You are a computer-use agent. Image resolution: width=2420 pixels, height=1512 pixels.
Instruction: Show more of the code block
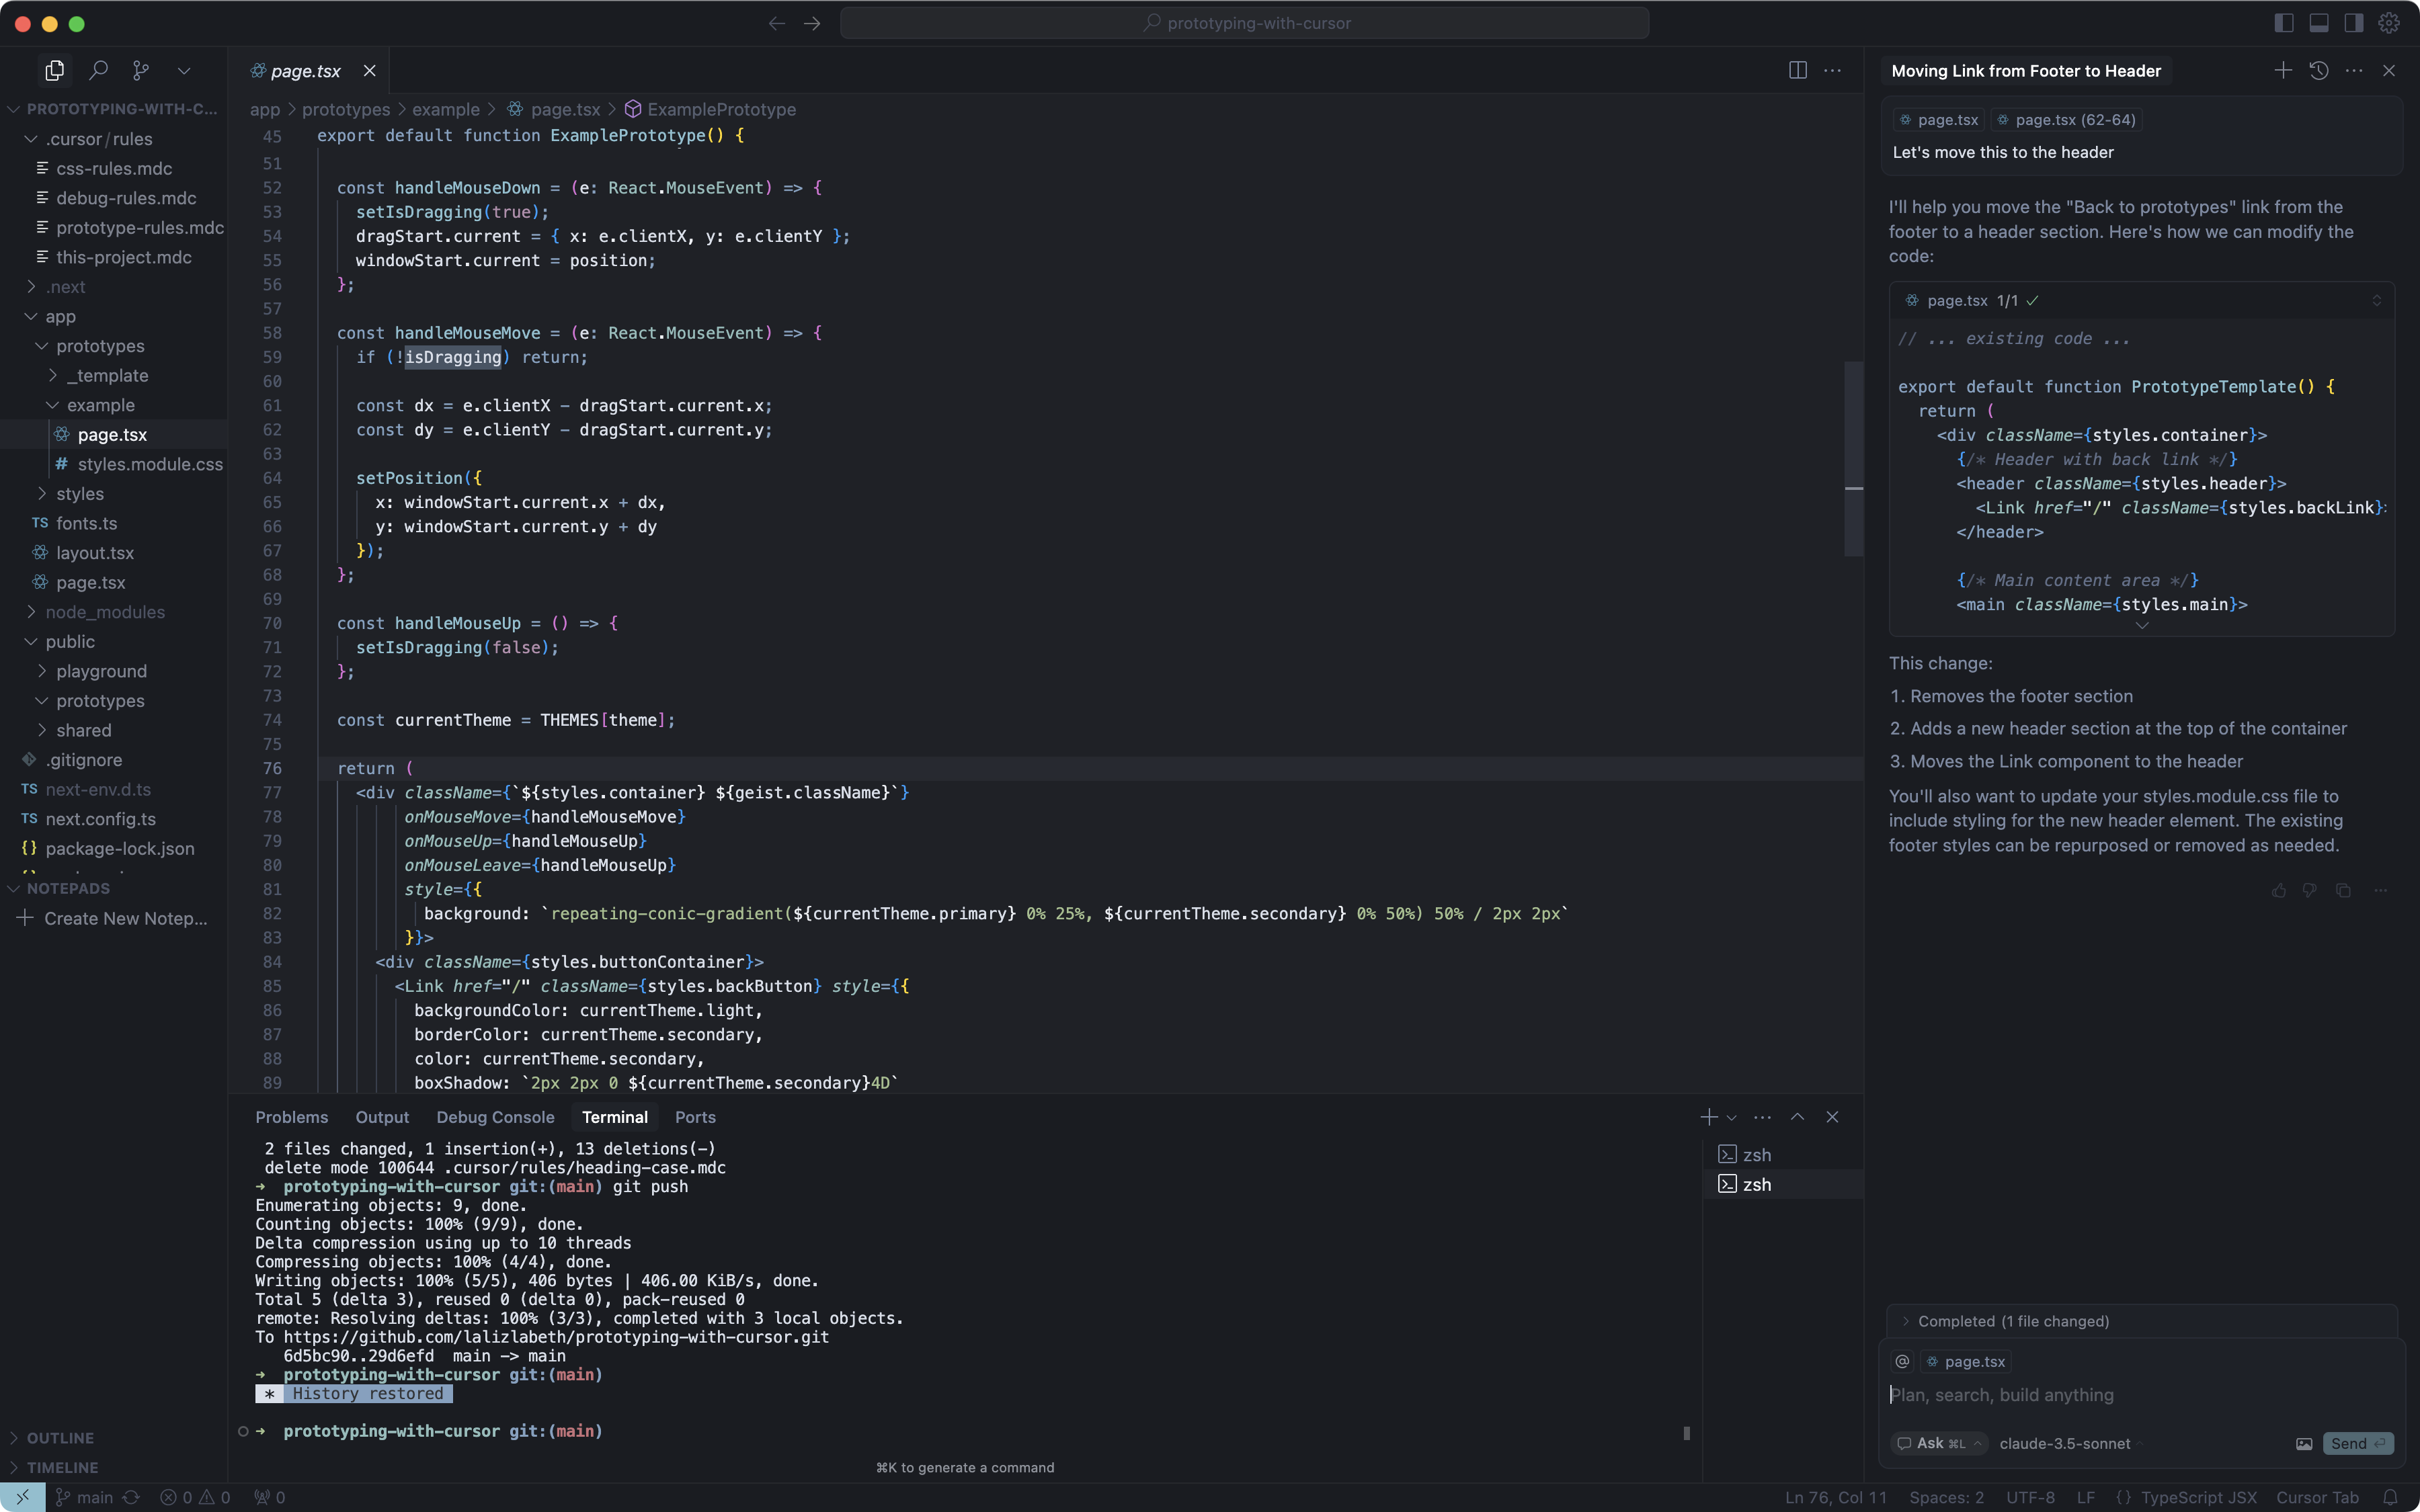click(x=2142, y=626)
